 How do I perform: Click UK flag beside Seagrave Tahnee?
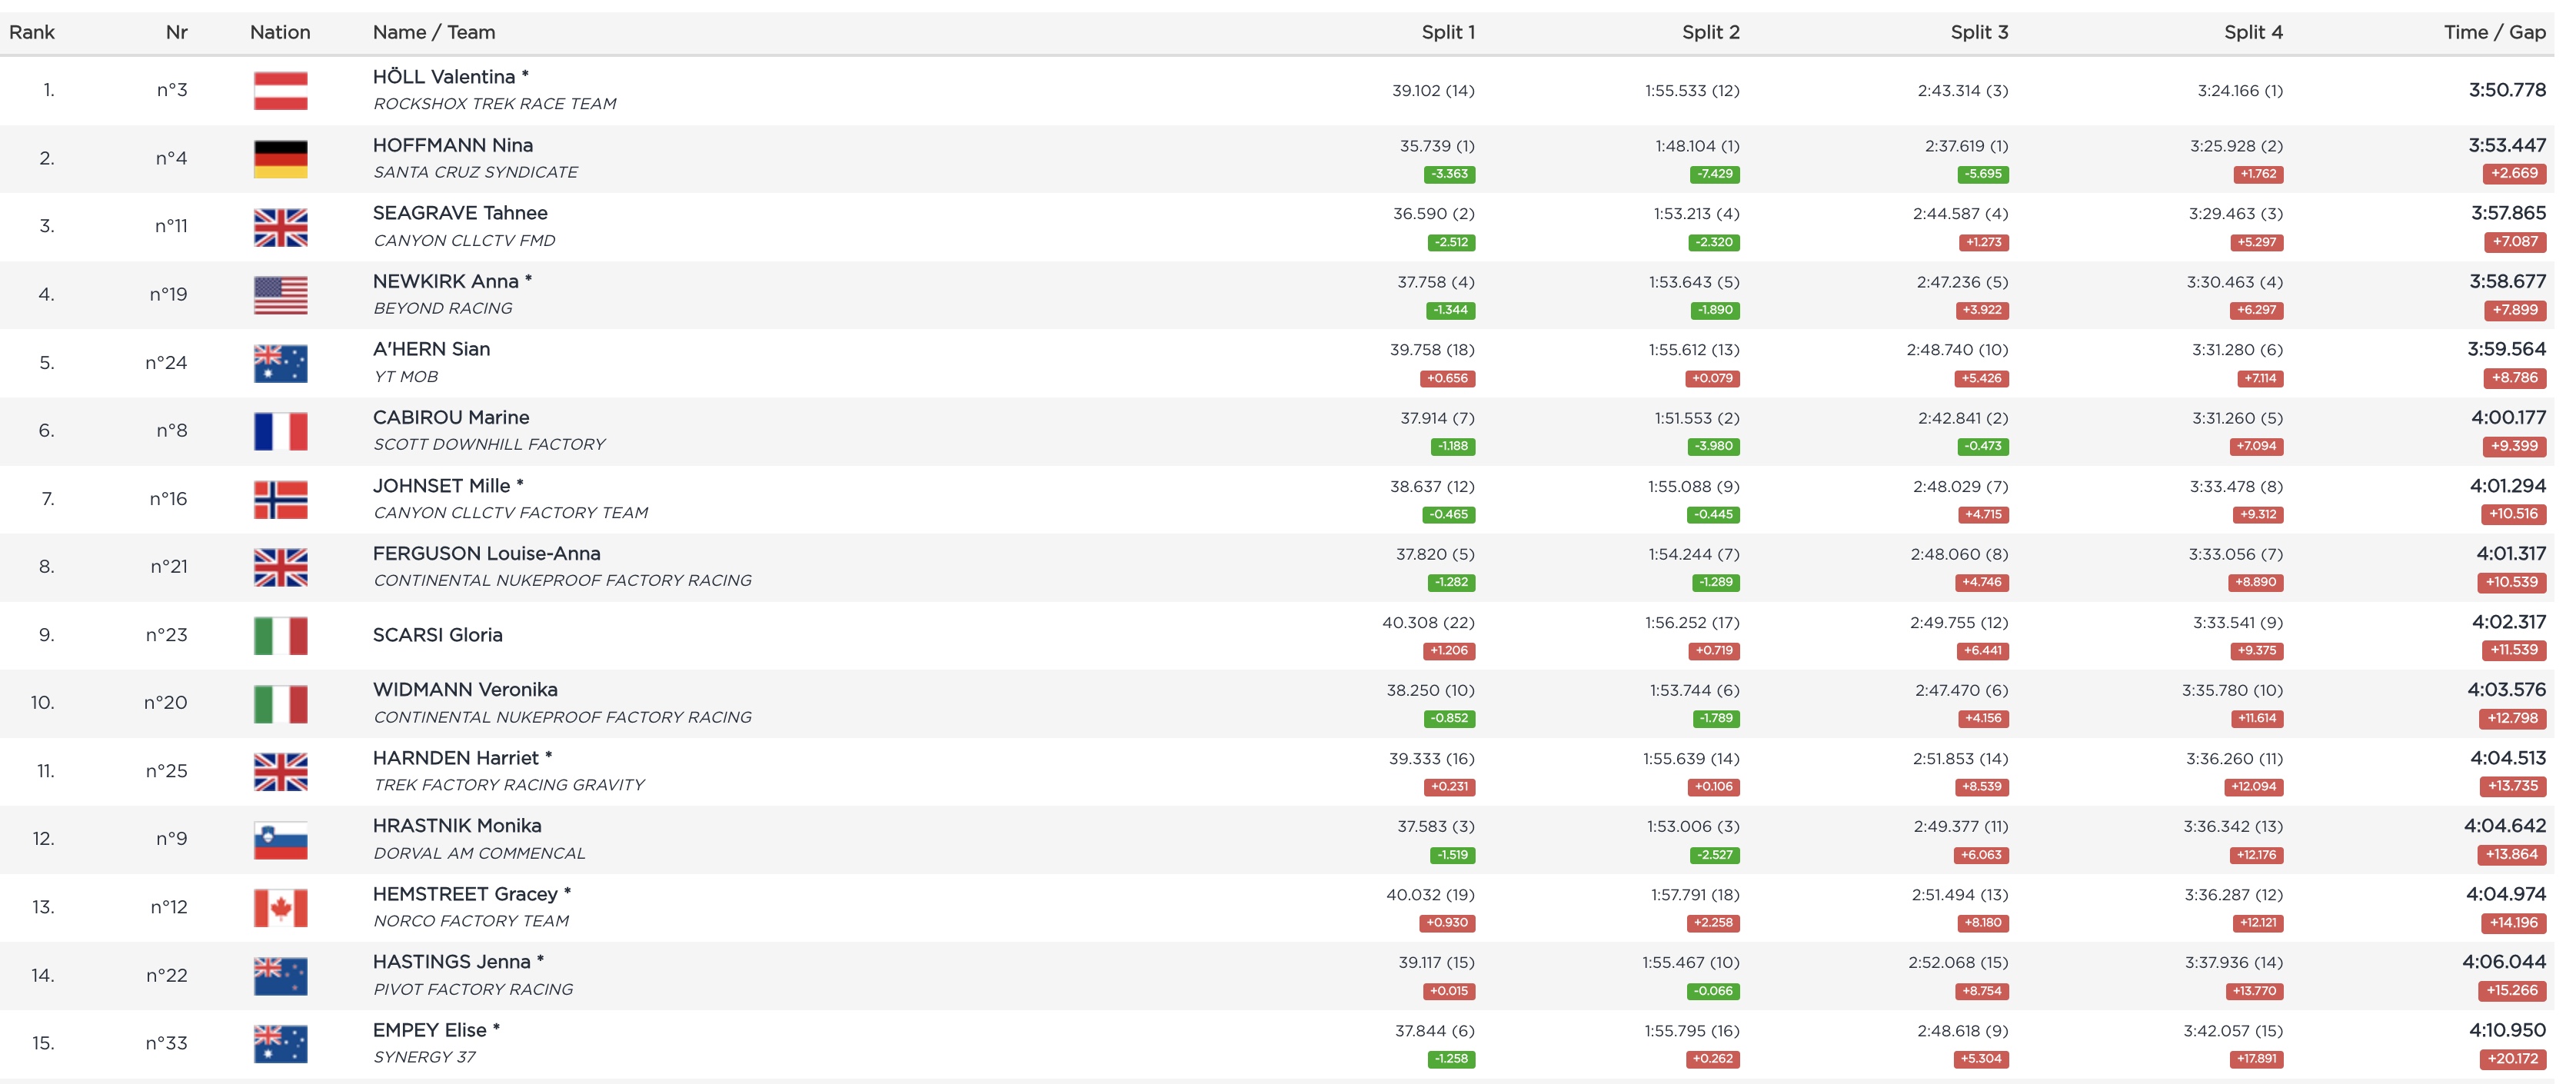point(280,227)
